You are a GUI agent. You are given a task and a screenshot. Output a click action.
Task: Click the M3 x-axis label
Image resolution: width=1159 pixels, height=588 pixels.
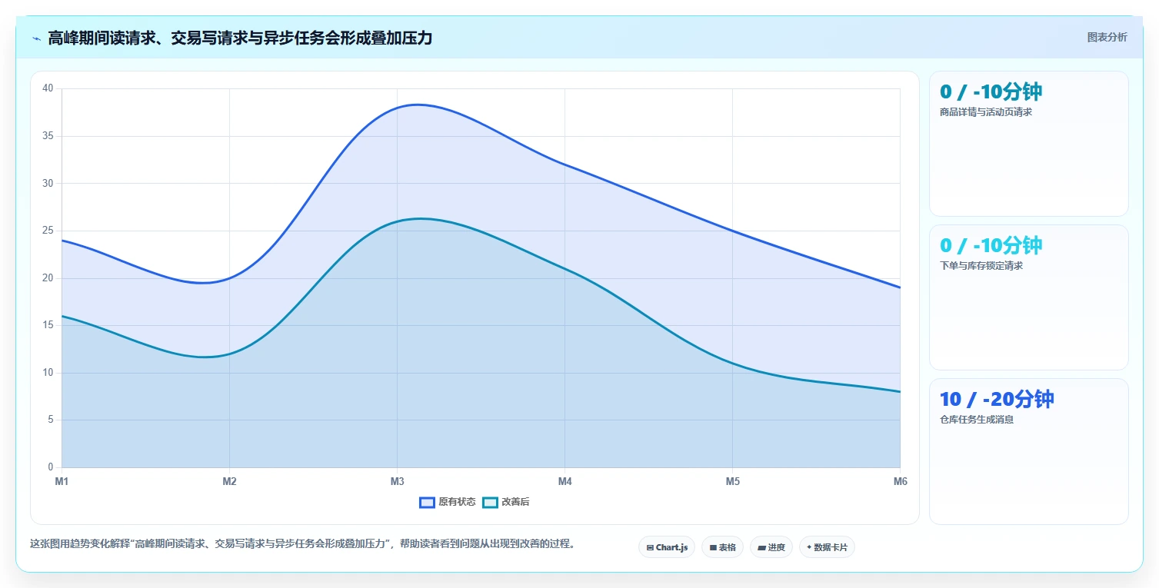pos(397,482)
